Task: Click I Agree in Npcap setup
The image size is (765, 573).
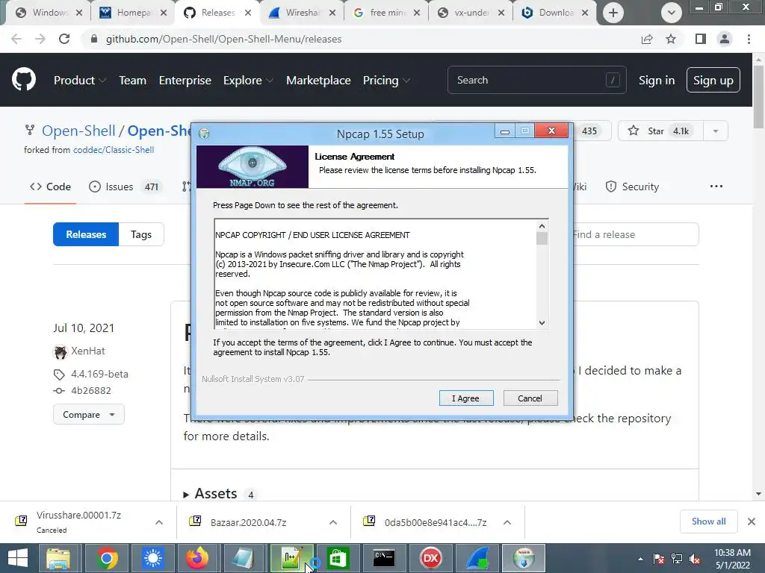Action: tap(466, 398)
